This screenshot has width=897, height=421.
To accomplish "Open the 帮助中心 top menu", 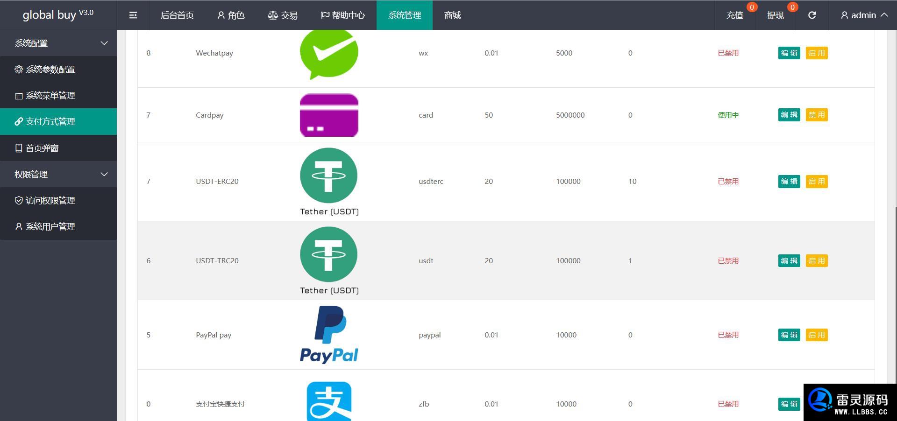I will [x=343, y=15].
